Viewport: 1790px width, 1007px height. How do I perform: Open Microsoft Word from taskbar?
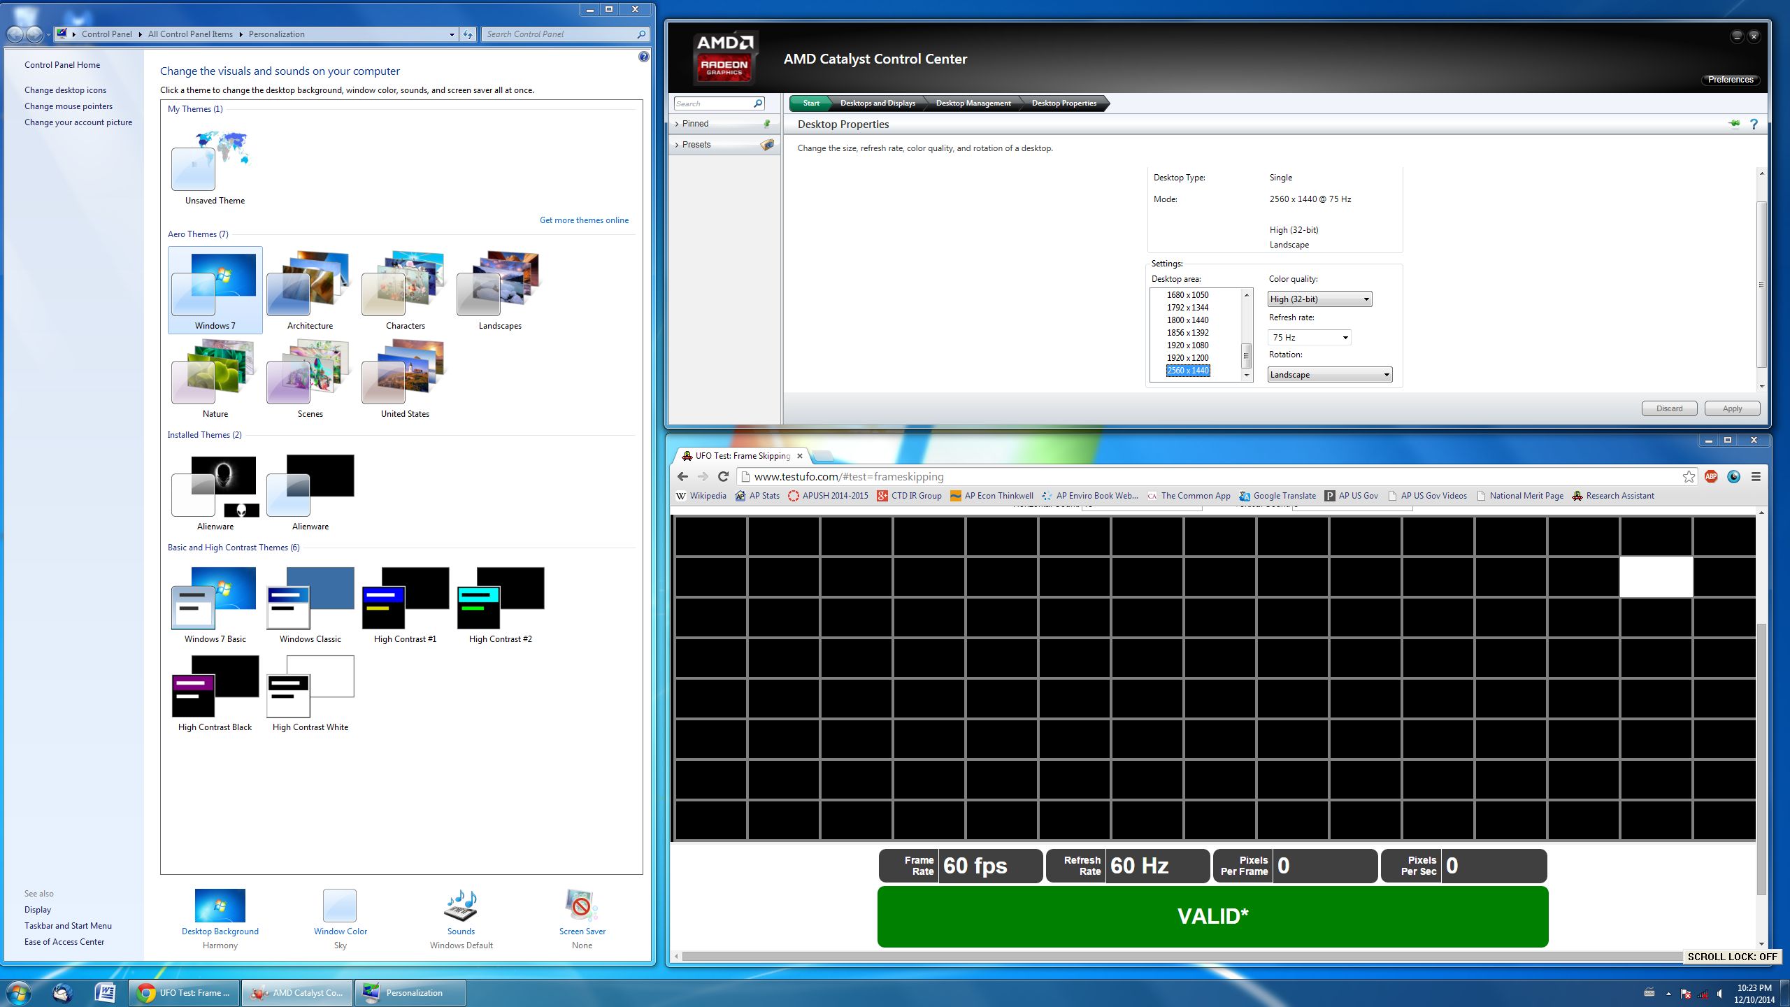pyautogui.click(x=105, y=992)
